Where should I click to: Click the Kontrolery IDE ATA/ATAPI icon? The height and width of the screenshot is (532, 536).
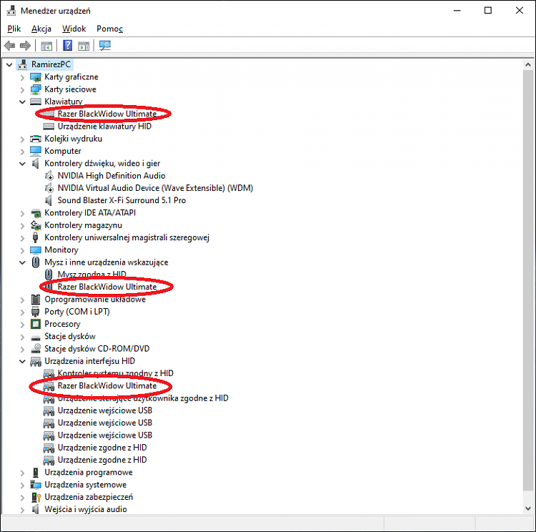pyautogui.click(x=36, y=213)
